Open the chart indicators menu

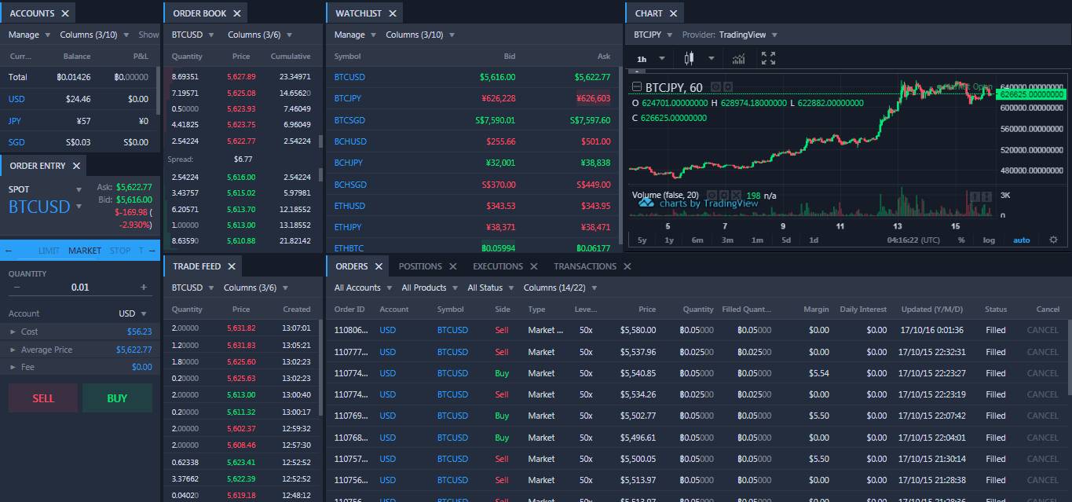click(x=738, y=58)
